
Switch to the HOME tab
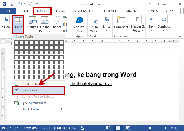coord(25,11)
